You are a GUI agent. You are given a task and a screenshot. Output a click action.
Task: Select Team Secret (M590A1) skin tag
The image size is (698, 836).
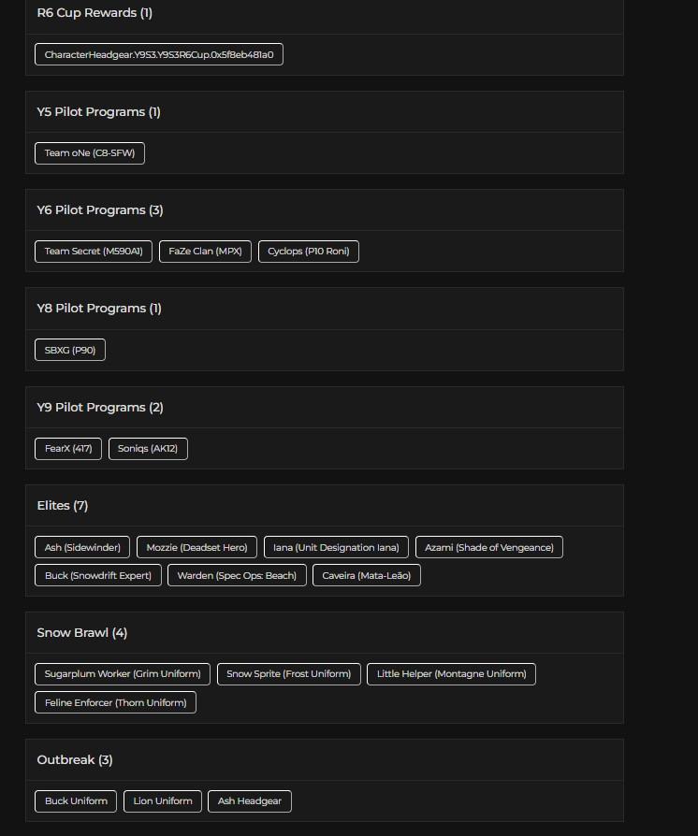click(x=94, y=252)
